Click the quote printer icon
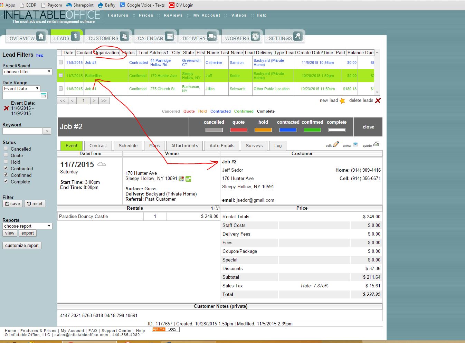The width and height of the screenshot is (465, 343). (x=376, y=144)
